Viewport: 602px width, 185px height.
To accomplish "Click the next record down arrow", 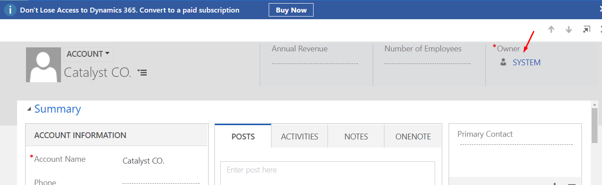I will tap(569, 29).
